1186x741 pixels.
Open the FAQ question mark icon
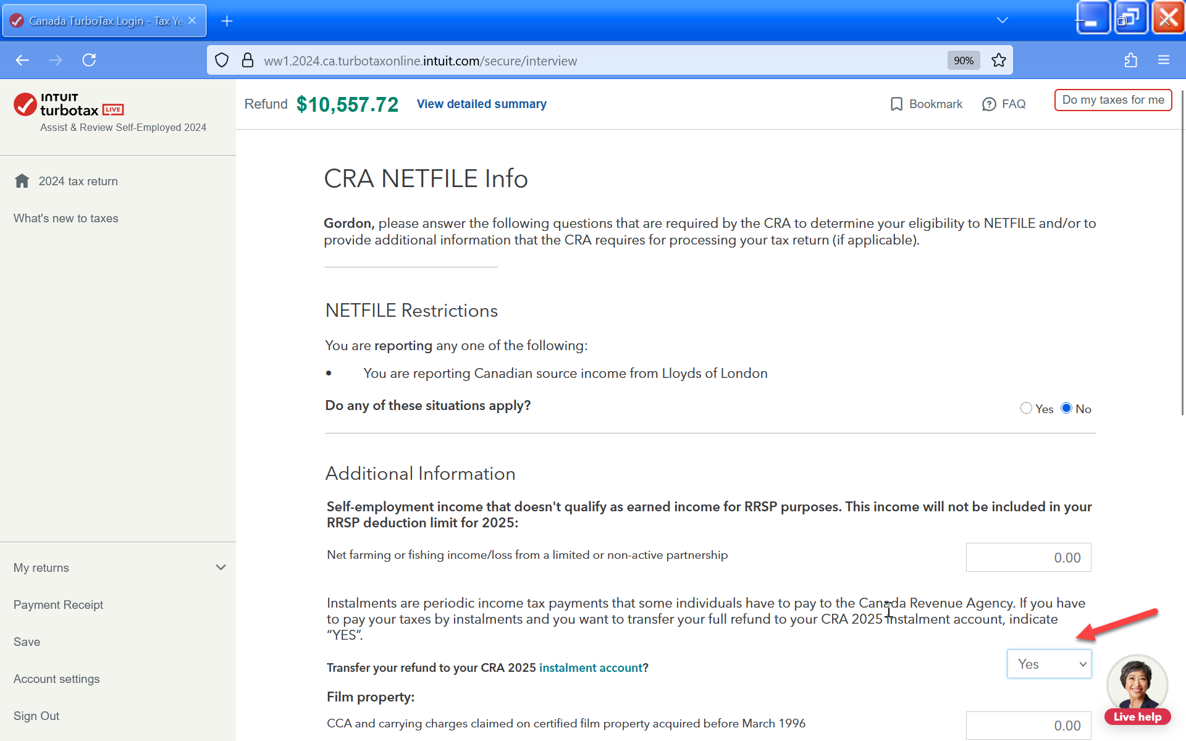click(989, 104)
